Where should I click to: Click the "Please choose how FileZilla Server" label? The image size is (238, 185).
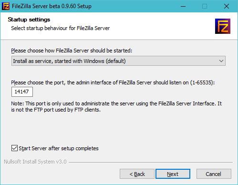click(x=72, y=51)
